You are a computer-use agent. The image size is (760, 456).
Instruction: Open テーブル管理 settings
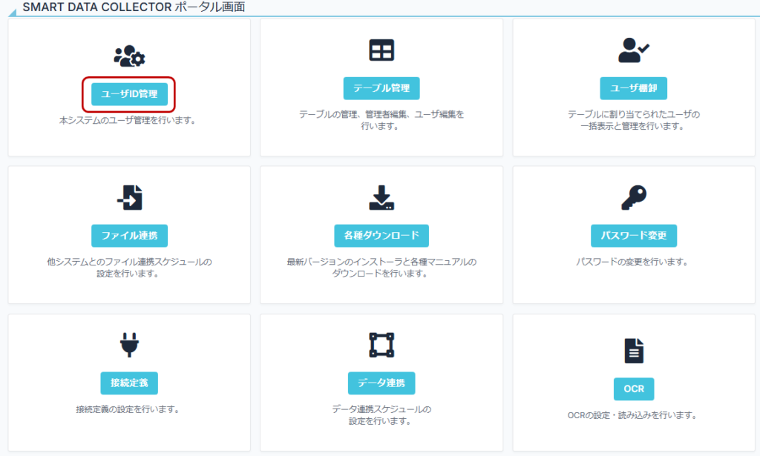click(380, 87)
